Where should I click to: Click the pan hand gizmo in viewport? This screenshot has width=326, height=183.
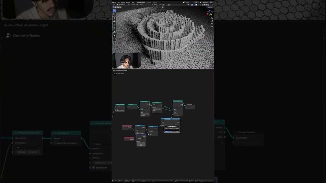212,21
